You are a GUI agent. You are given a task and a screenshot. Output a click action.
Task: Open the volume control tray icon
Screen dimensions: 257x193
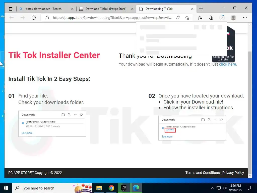pos(224,188)
